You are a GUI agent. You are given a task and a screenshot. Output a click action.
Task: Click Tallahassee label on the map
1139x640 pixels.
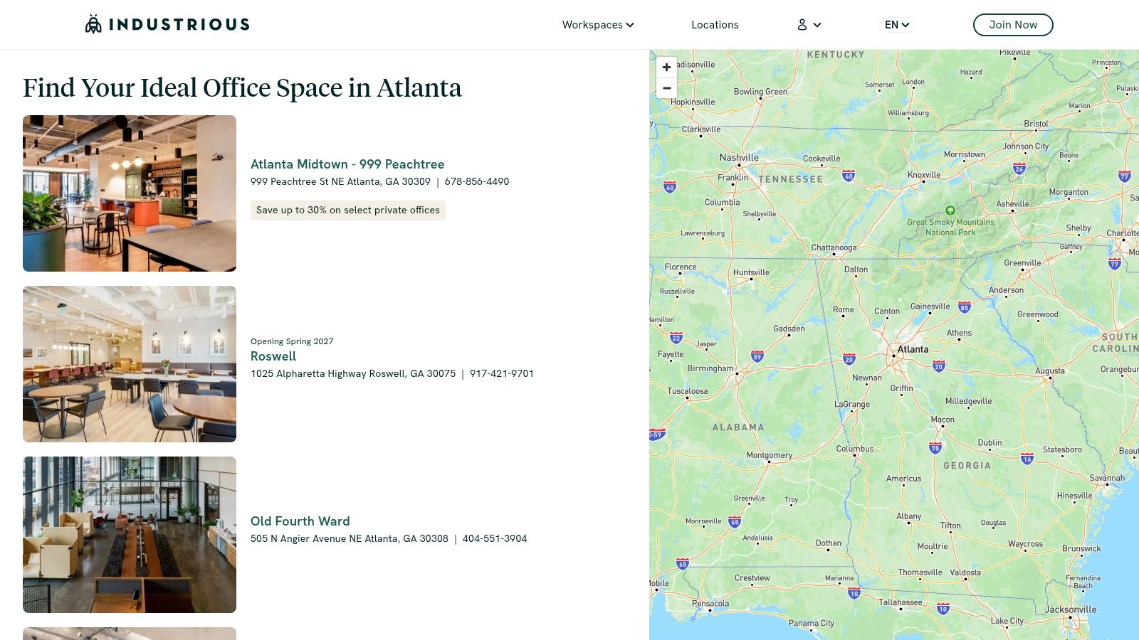click(x=901, y=602)
